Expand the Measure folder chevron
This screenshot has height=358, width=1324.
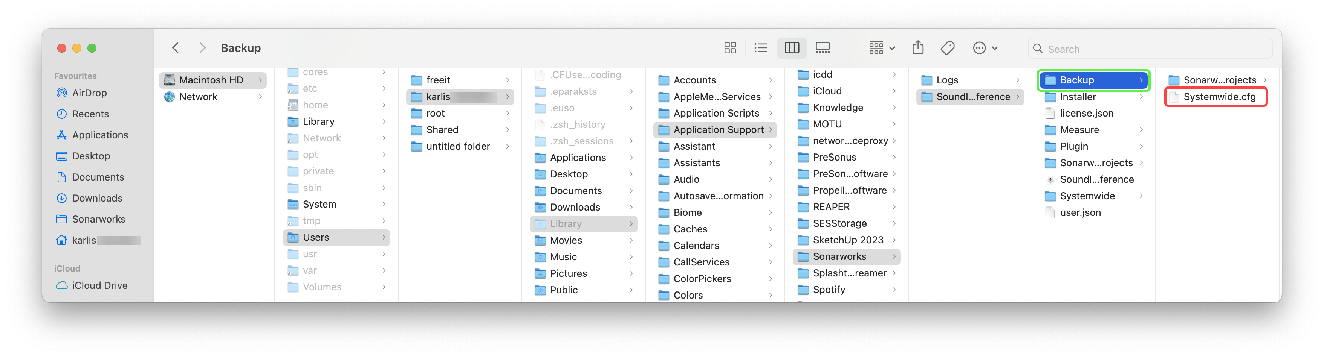click(x=1141, y=130)
